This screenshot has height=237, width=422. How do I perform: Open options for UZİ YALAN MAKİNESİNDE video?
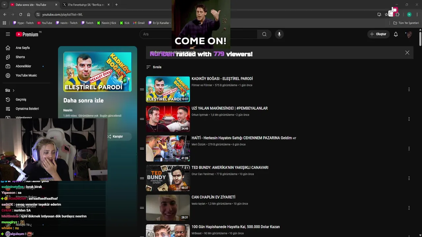(409, 119)
